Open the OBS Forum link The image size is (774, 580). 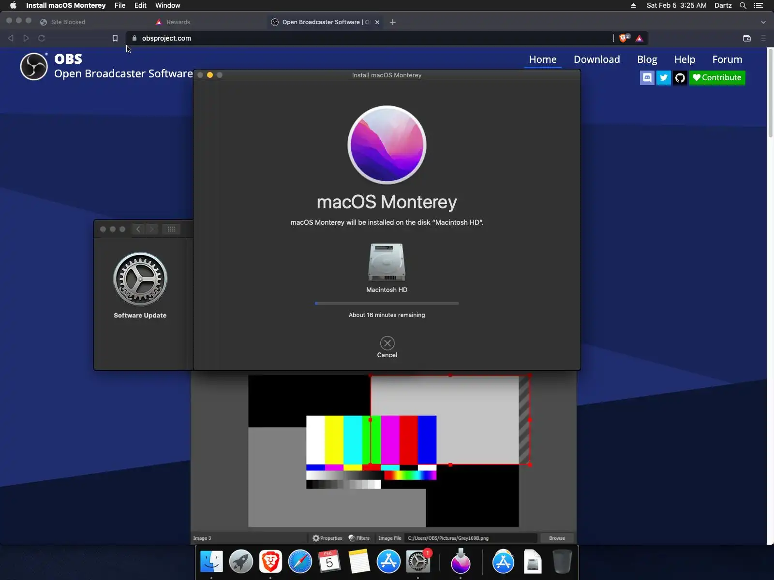tap(727, 59)
